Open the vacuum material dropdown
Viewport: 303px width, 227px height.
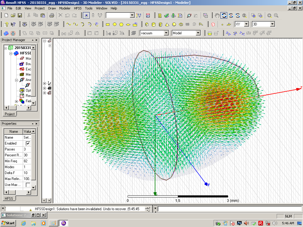click(x=166, y=33)
